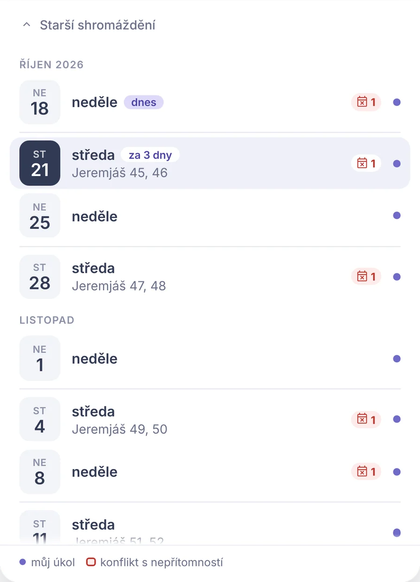Click the 'dnes' tag next to neděle
The height and width of the screenshot is (582, 420).
(144, 102)
